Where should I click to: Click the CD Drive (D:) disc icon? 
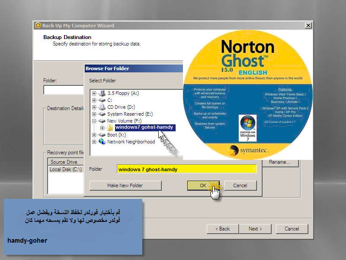tap(102, 107)
